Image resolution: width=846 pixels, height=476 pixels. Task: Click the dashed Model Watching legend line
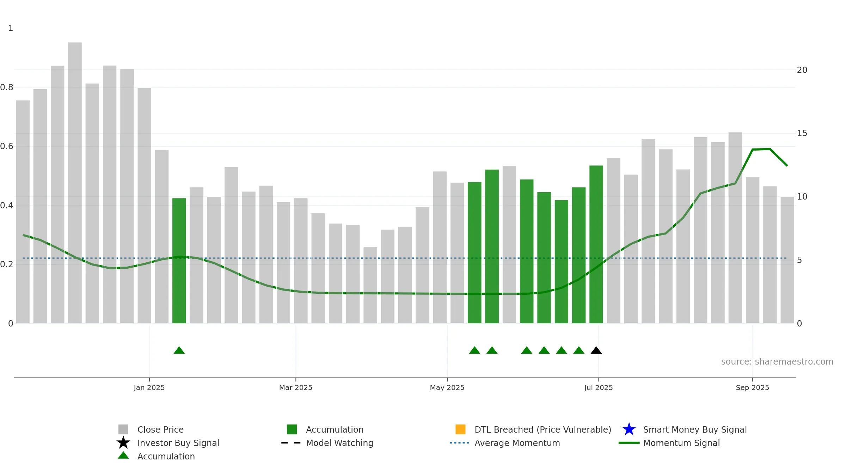pyautogui.click(x=291, y=443)
